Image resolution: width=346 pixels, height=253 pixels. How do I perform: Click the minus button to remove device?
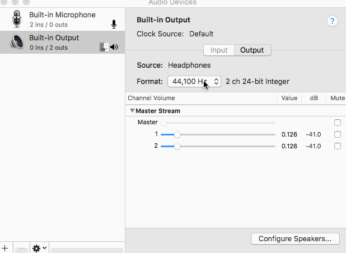click(21, 248)
